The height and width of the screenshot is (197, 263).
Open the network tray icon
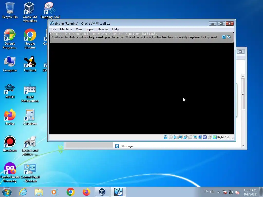click(x=231, y=192)
